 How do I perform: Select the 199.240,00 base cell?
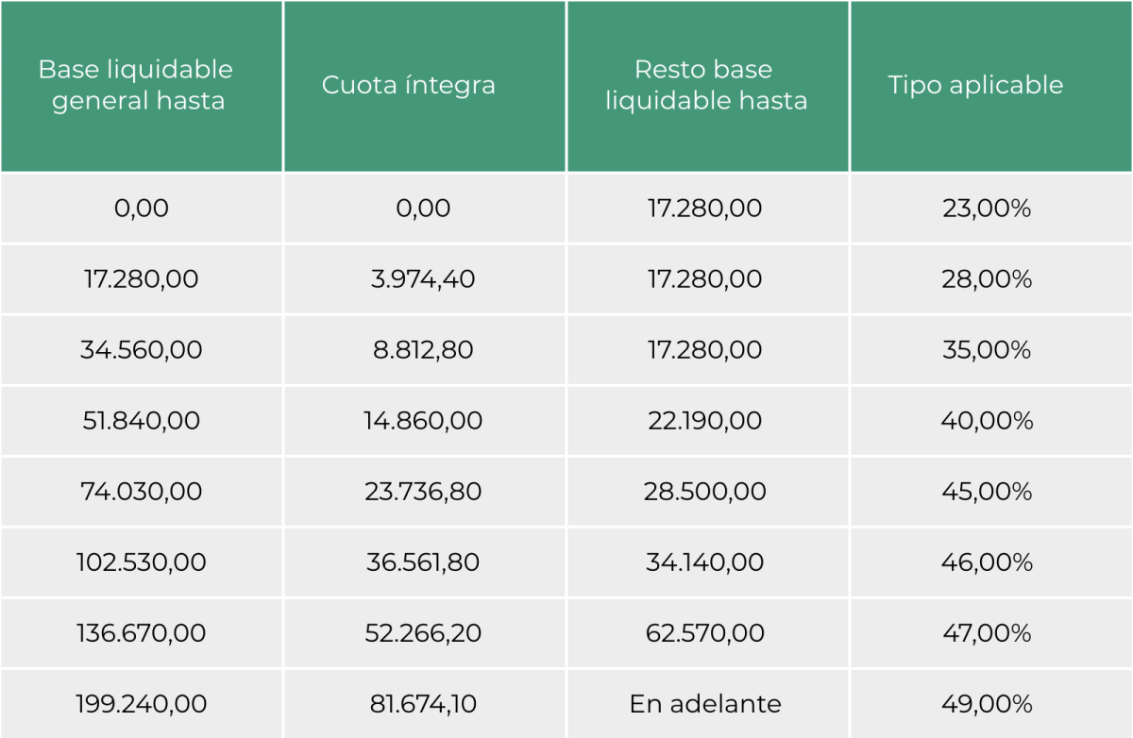click(142, 704)
